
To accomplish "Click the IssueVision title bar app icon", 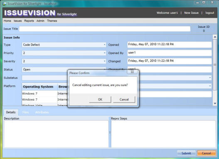I will (x=5, y=4).
